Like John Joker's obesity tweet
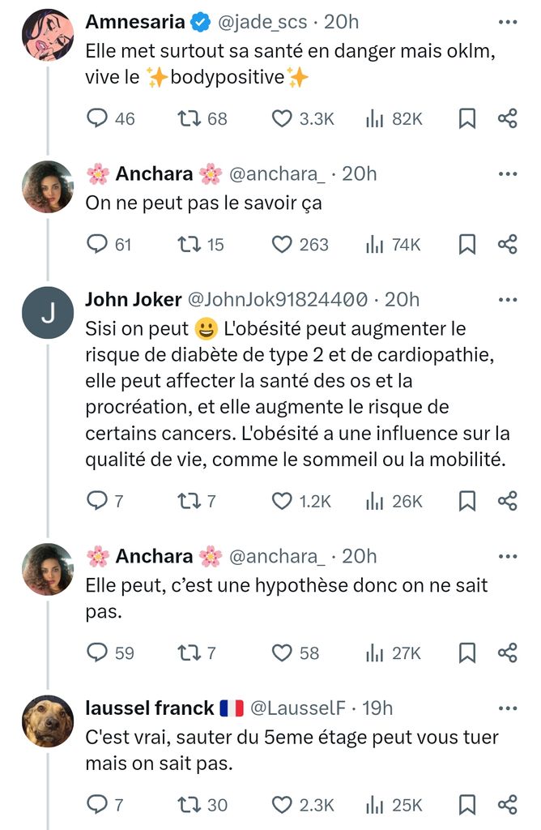 (282, 502)
